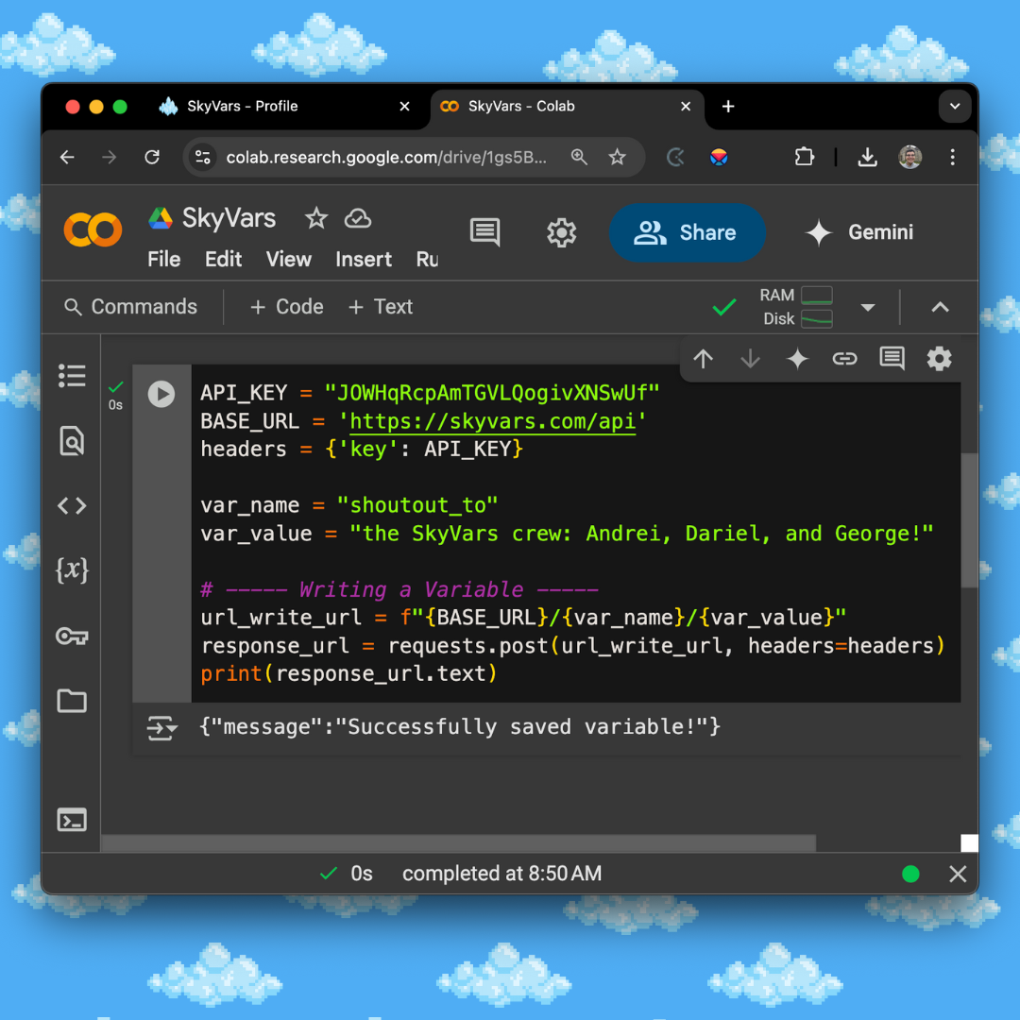The image size is (1020, 1020).
Task: Click the notebook vertical scrollbar
Action: pyautogui.click(x=969, y=520)
